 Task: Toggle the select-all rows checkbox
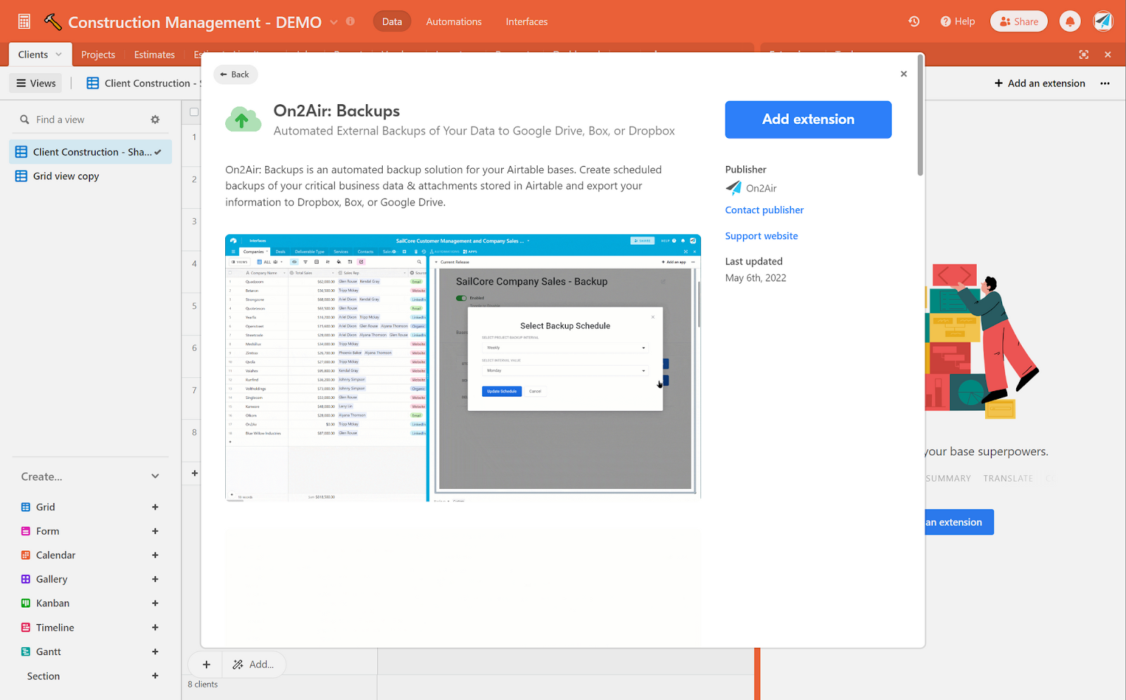point(194,112)
